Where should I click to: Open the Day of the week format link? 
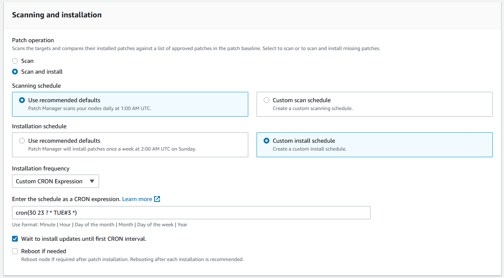point(155,224)
